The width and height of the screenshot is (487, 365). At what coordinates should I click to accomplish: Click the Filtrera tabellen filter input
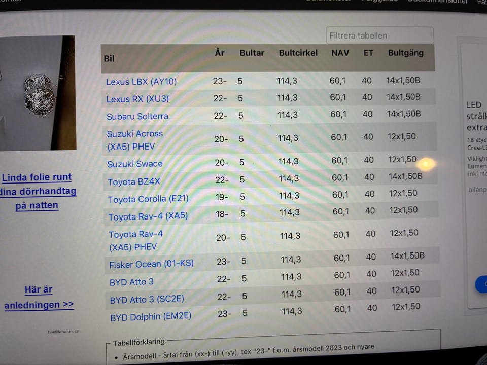379,35
